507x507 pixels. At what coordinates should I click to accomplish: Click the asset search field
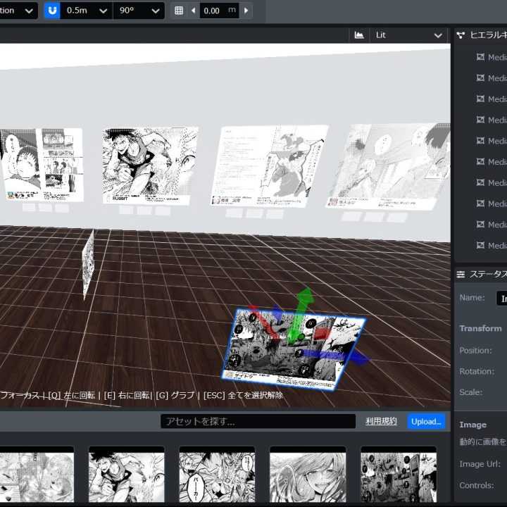(258, 421)
